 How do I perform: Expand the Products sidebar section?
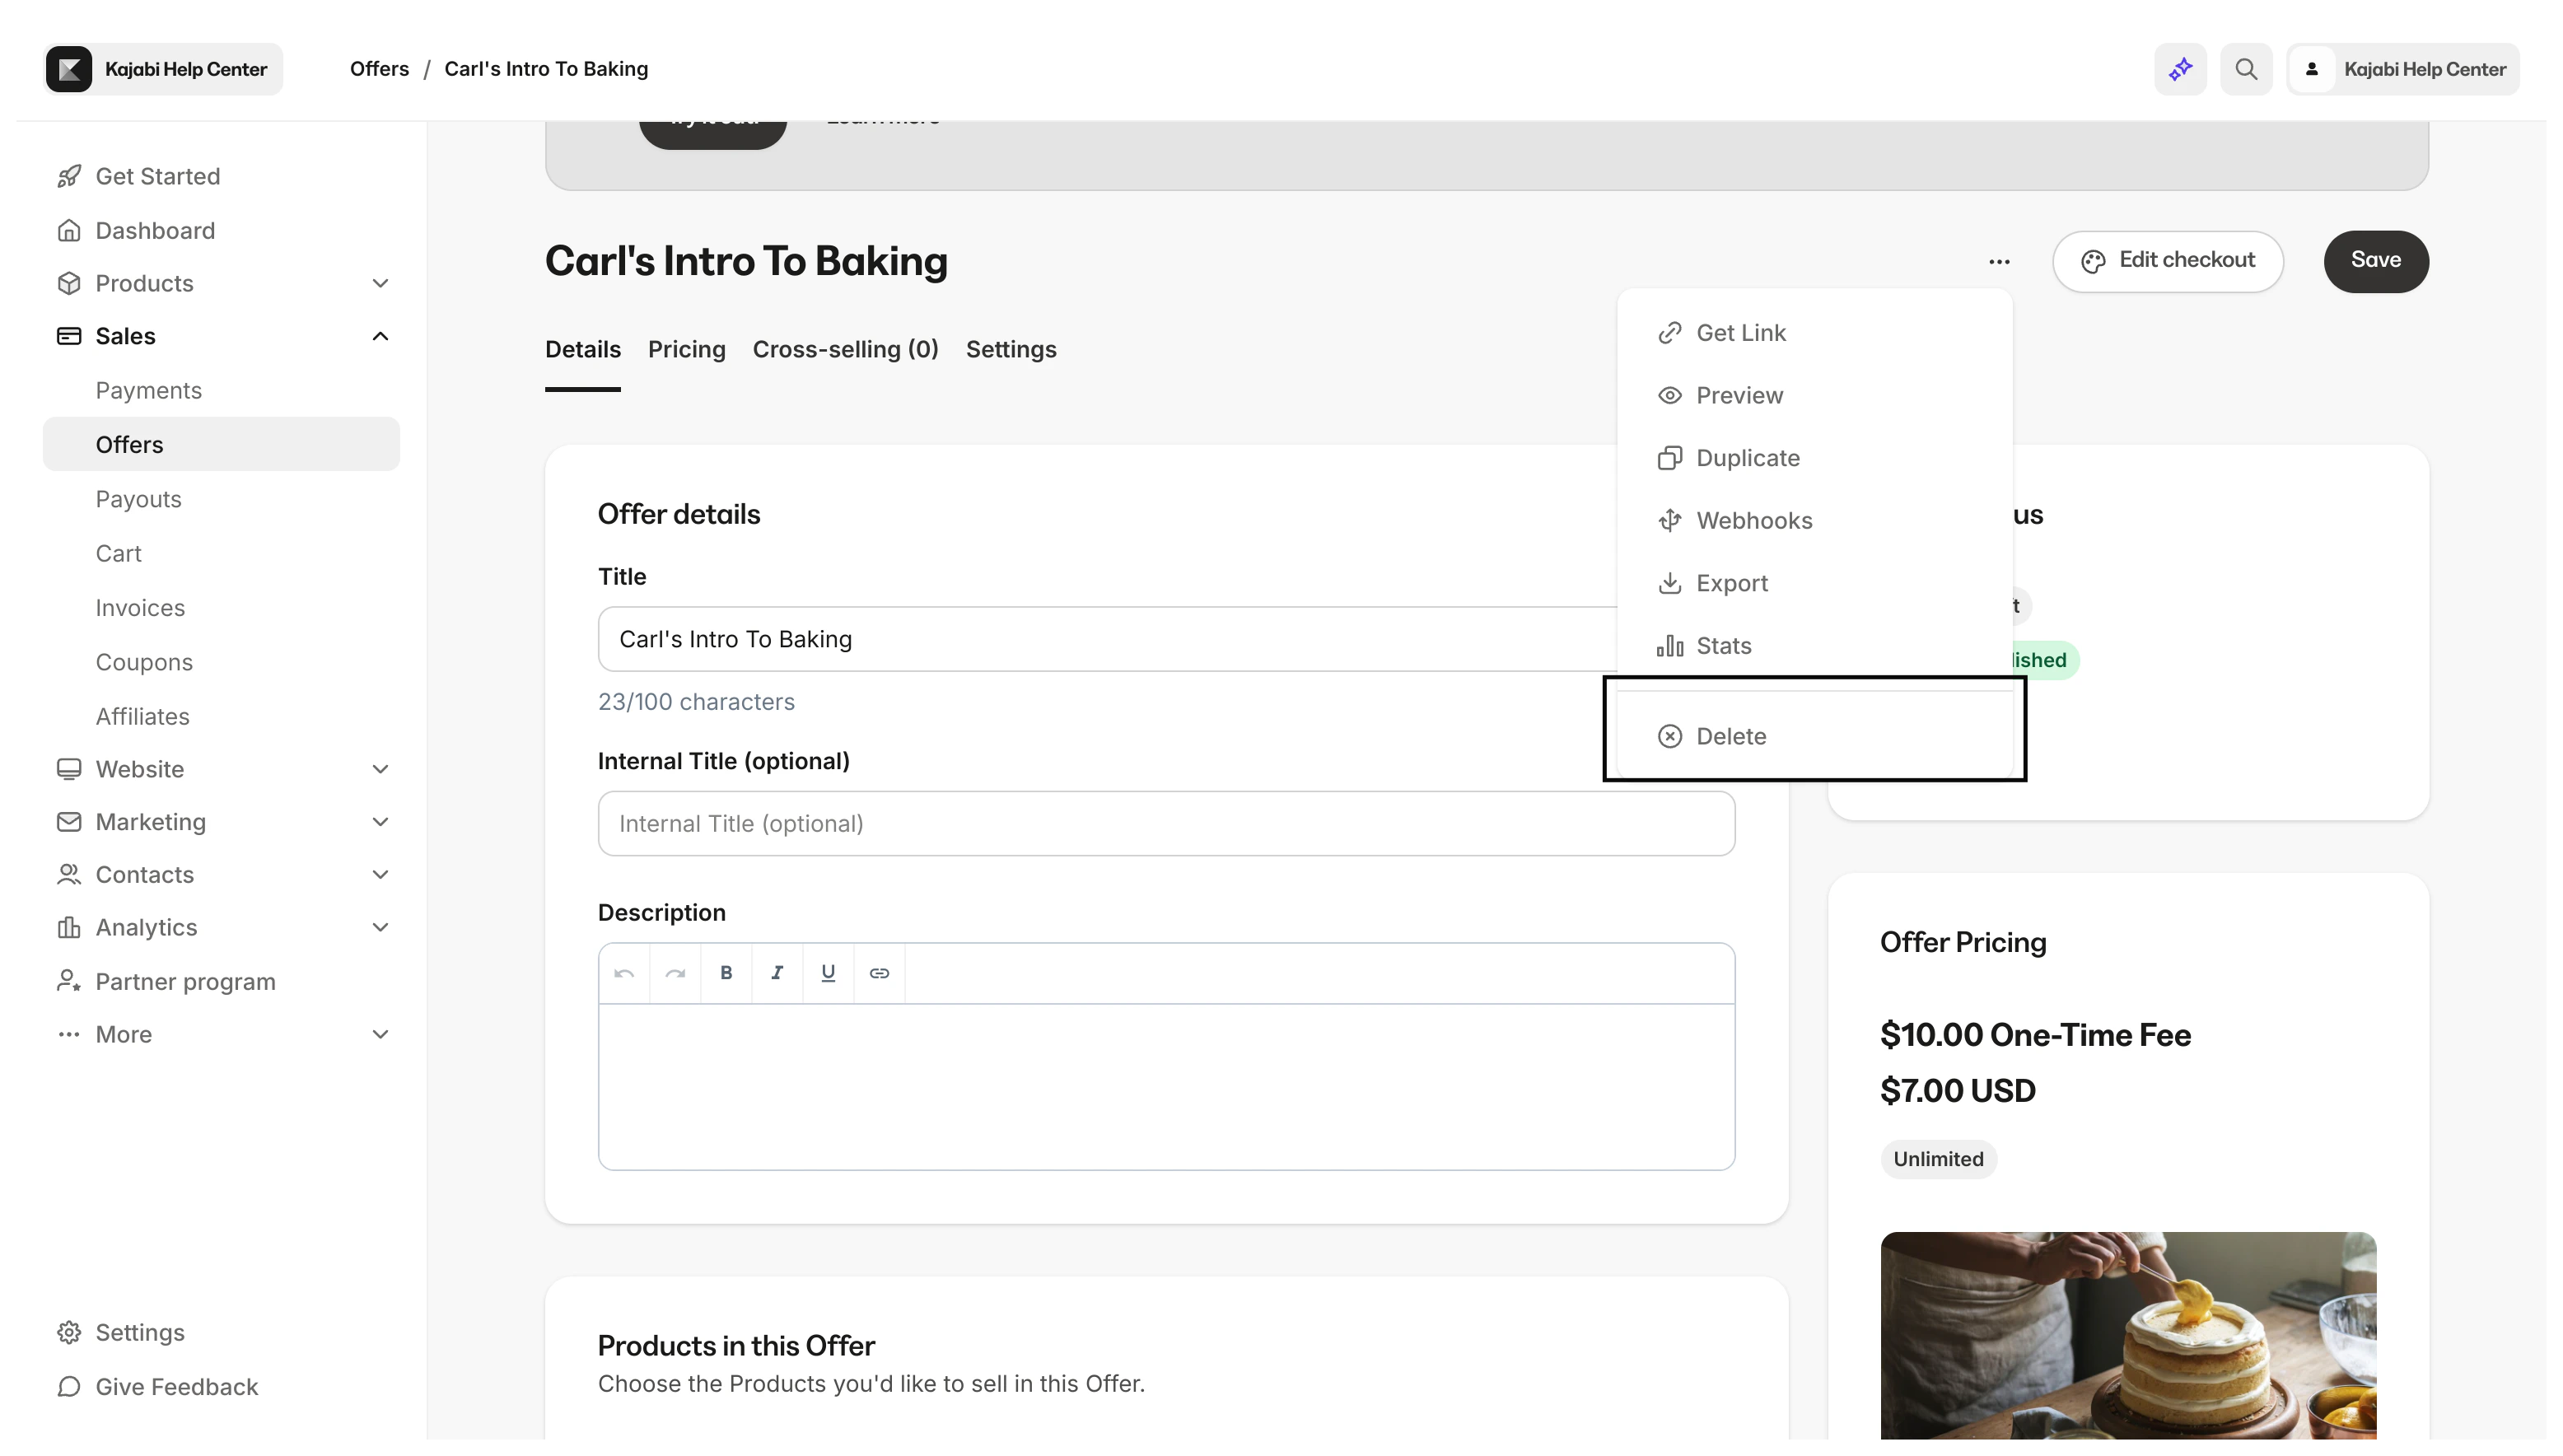(380, 283)
